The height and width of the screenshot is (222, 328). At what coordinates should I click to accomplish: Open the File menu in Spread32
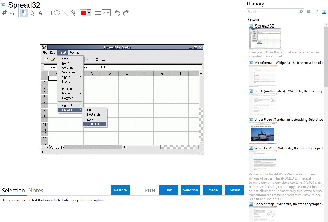[x=45, y=53]
